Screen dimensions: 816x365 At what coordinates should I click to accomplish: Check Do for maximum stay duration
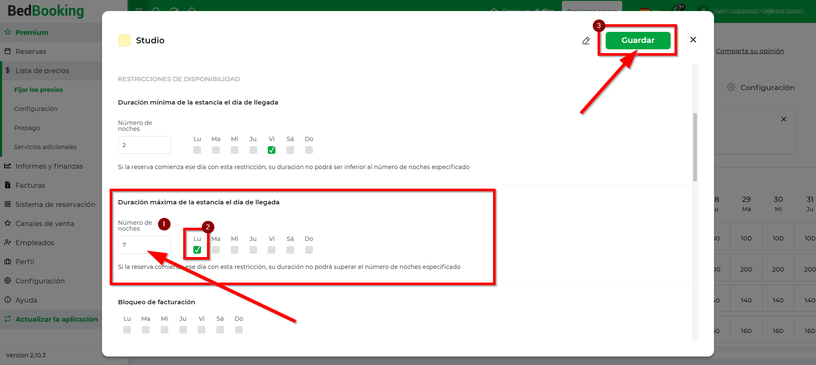click(x=309, y=250)
